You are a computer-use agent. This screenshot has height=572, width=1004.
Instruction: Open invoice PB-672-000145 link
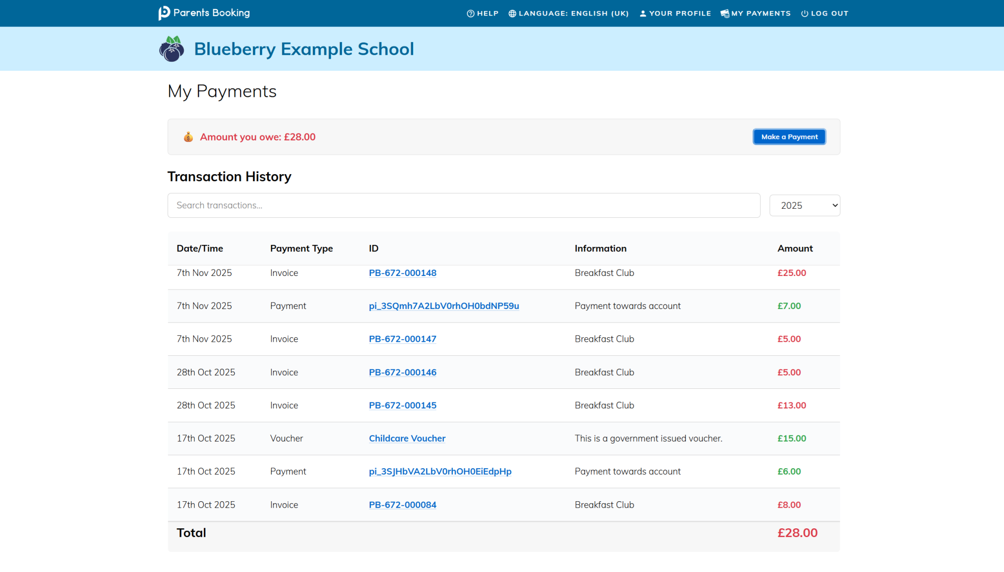402,405
